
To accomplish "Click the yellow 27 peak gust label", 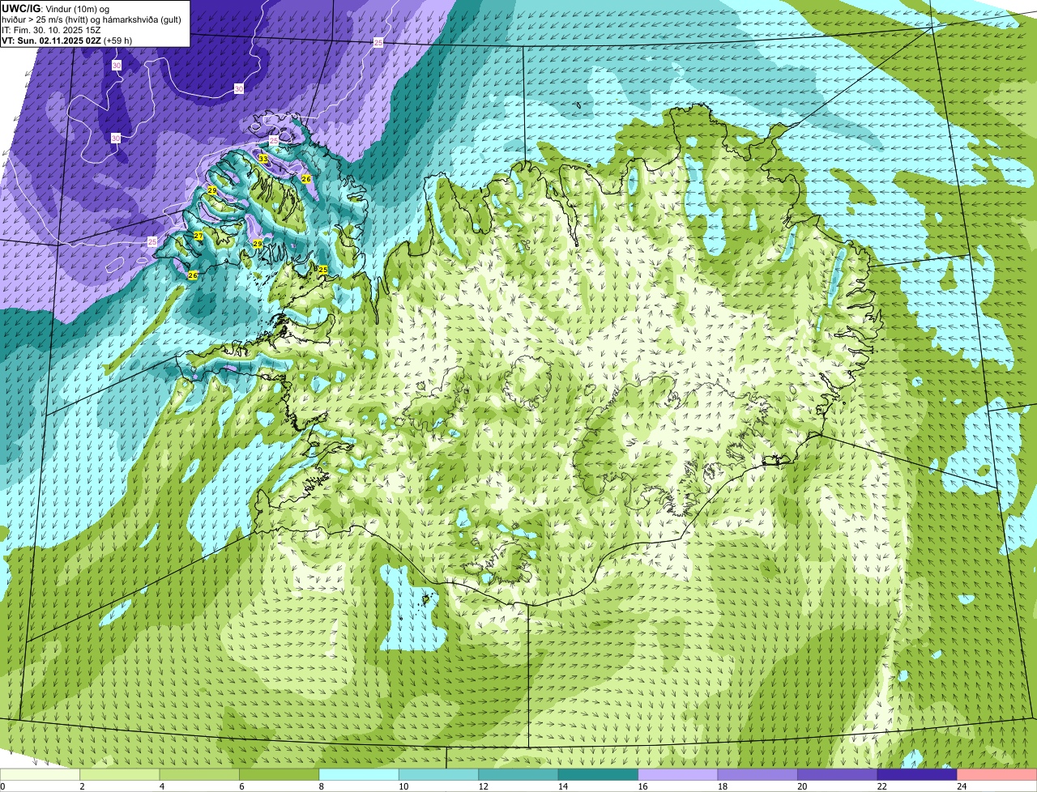I will click(198, 236).
